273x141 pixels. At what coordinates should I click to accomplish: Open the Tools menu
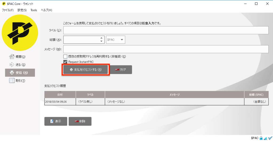click(x=34, y=10)
